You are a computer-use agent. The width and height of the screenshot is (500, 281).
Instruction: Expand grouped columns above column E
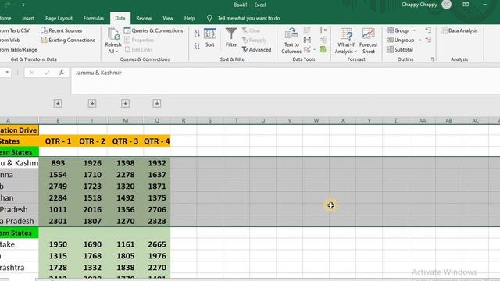point(58,104)
